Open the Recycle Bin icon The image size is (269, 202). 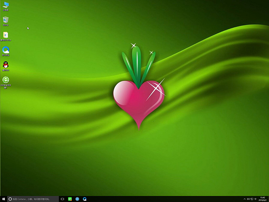6,20
